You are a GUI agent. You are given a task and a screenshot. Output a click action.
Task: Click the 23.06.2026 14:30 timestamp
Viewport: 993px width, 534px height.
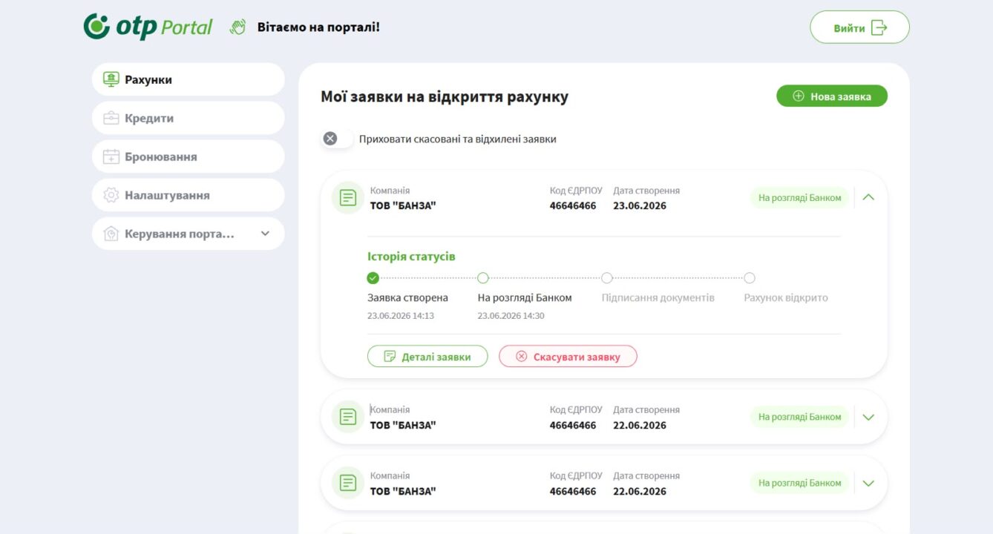(511, 316)
